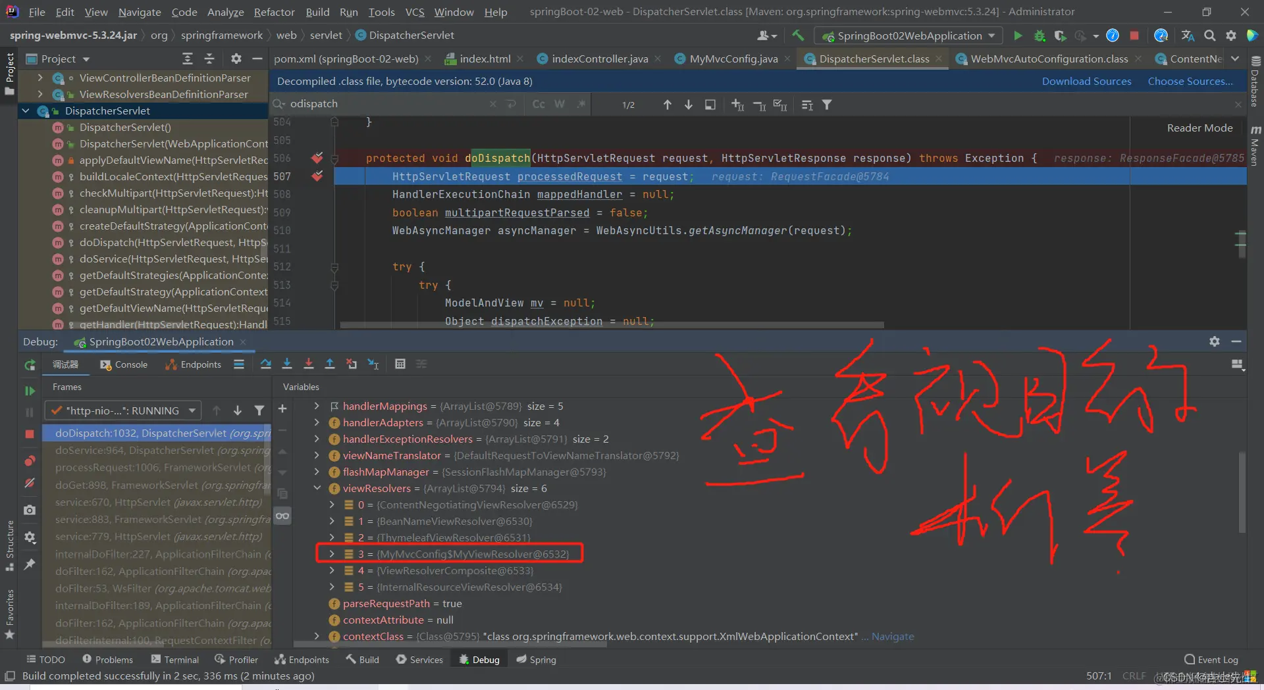
Task: Open Console tab in Debug panel
Action: point(124,364)
